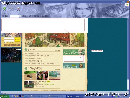Open the video preview thumbnail
Image resolution: width=130 pixels, height=98 pixels.
pyautogui.click(x=29, y=84)
